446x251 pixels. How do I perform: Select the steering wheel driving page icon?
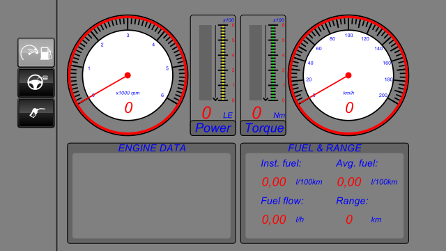[x=36, y=83]
